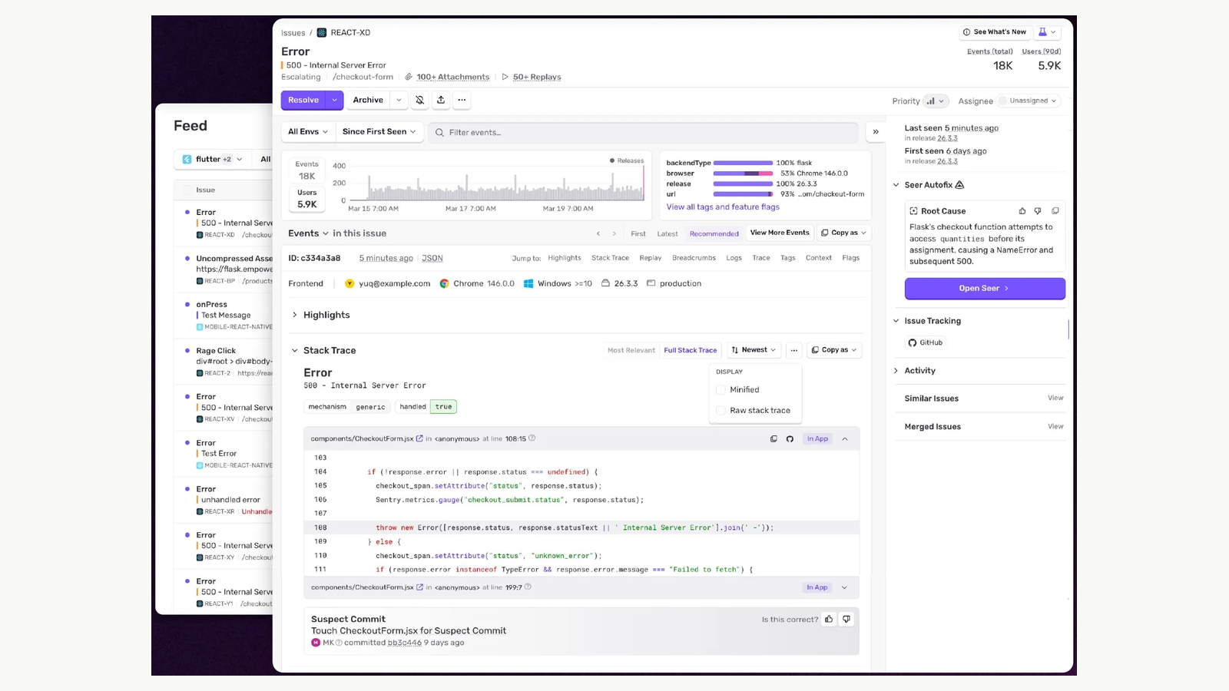Open Since First Seen dropdown
The width and height of the screenshot is (1229, 691).
(379, 132)
